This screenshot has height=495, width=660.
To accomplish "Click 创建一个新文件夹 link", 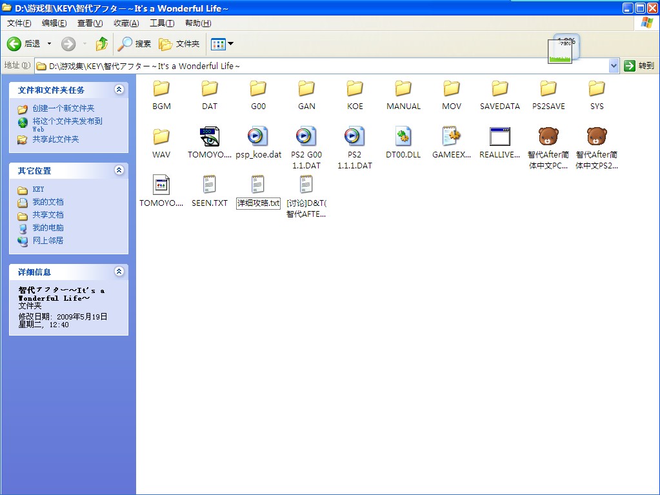I will 63,108.
